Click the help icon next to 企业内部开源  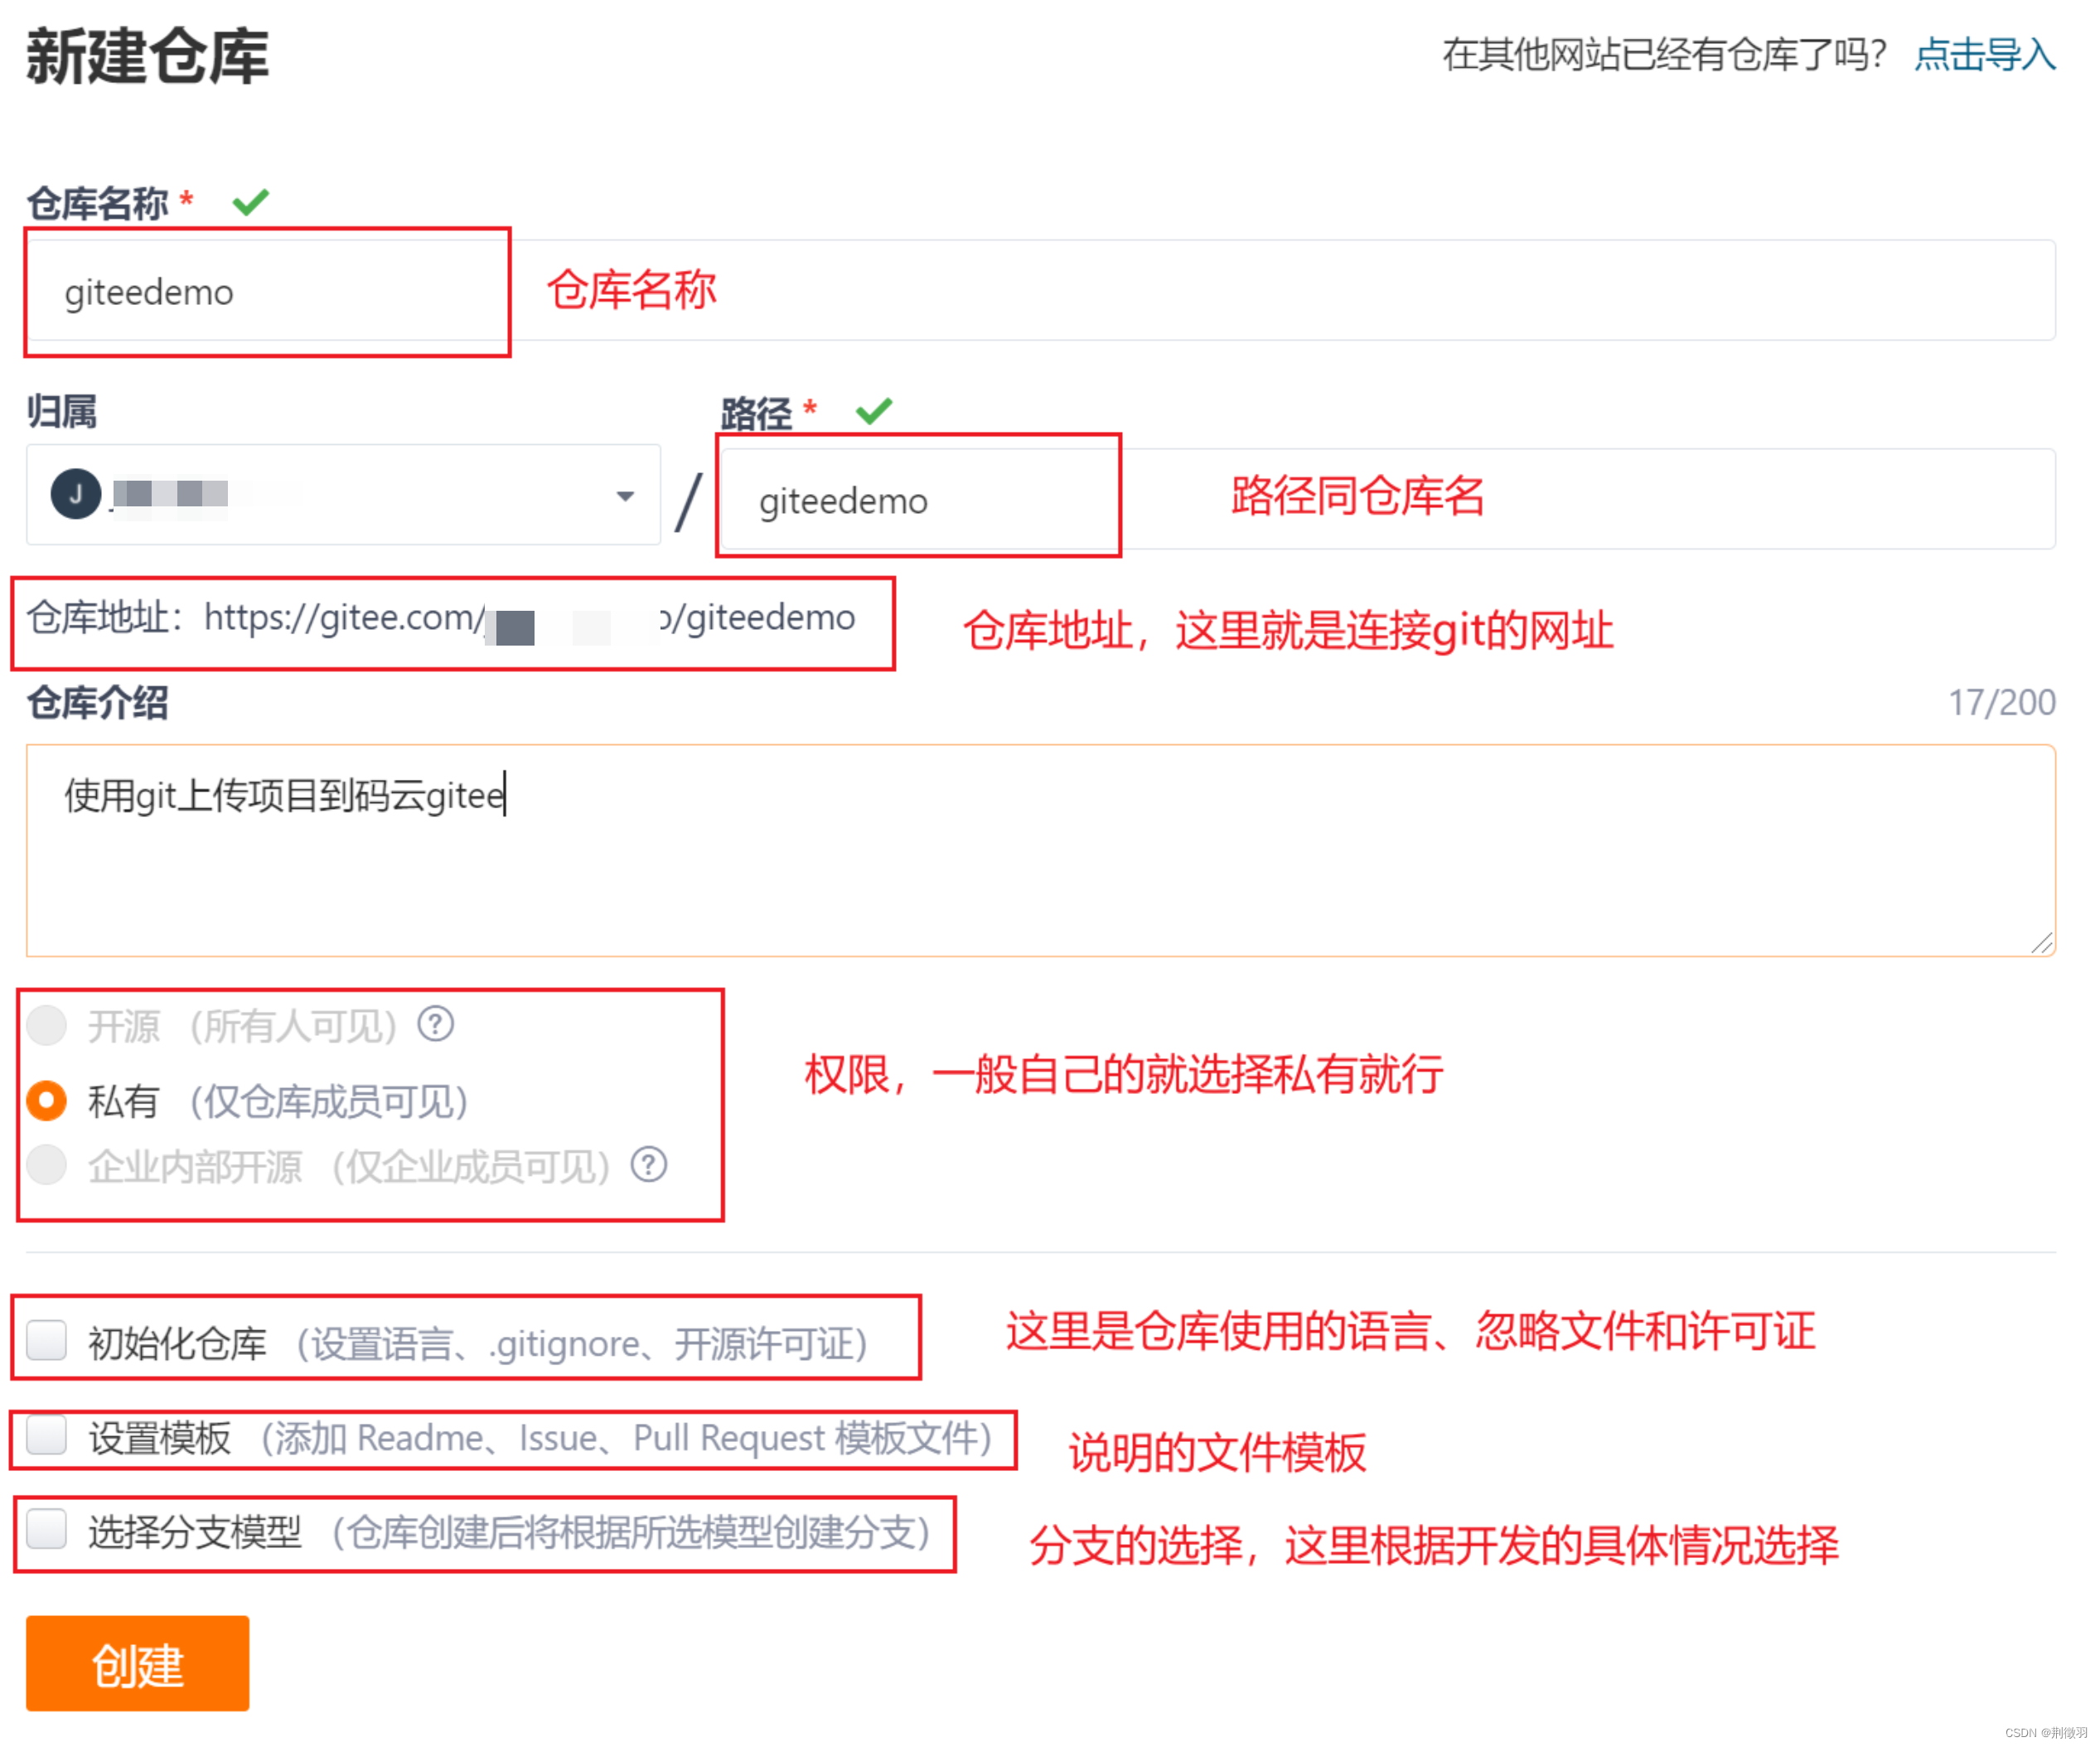(x=649, y=1165)
